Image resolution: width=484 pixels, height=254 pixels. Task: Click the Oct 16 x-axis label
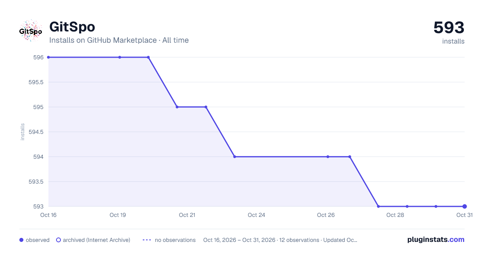[x=48, y=215]
